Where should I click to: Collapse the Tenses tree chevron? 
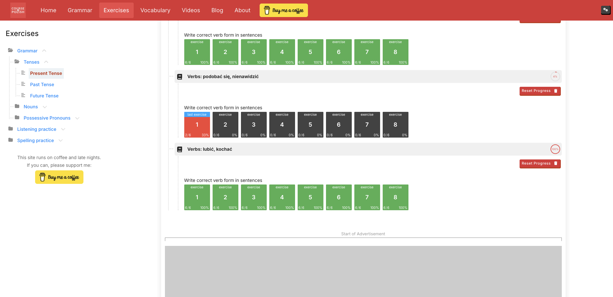point(46,62)
